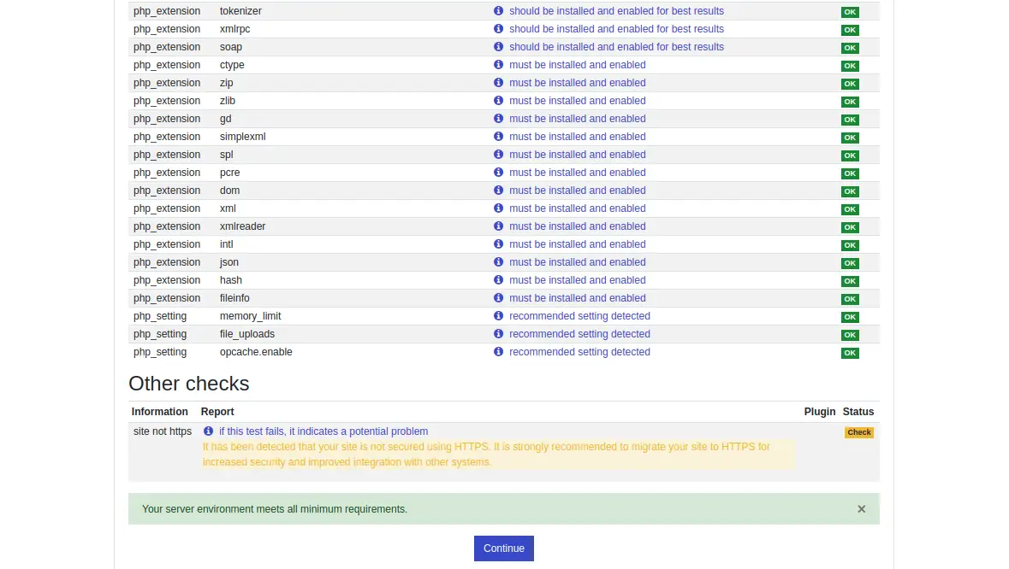Click the info icon in dom row
Image resolution: width=1009 pixels, height=569 pixels.
click(498, 191)
